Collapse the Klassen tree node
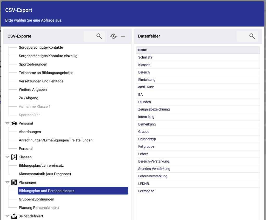Screen dimensions: 266x220 click(x=7, y=157)
